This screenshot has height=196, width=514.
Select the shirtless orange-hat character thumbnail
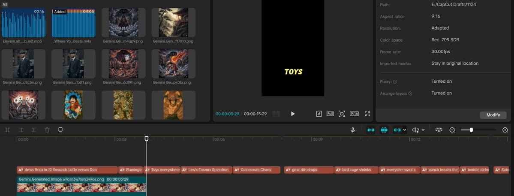pyautogui.click(x=174, y=105)
